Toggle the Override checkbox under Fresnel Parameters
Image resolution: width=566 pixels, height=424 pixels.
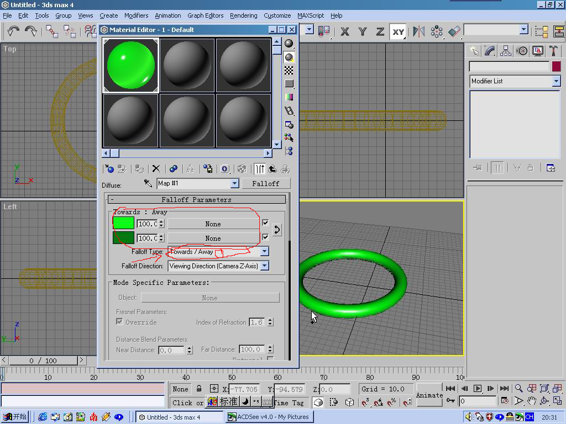pos(119,321)
